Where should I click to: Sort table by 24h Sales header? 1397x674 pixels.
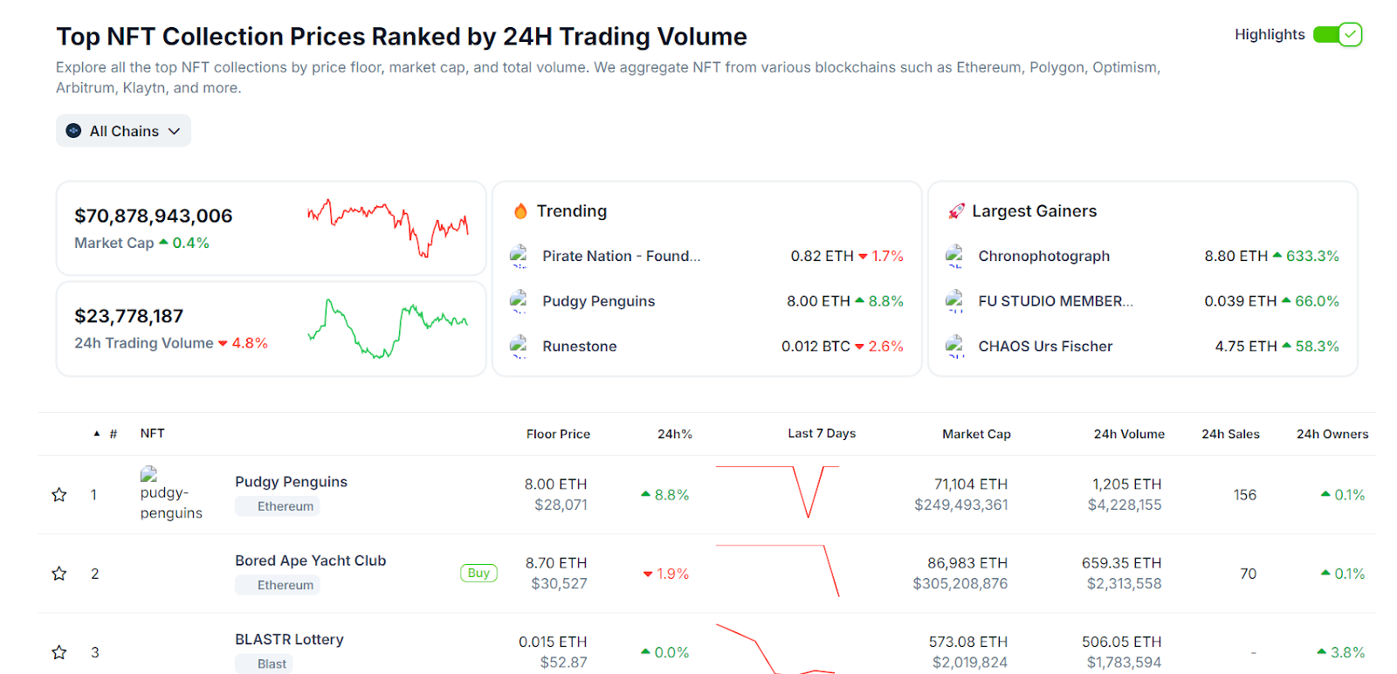tap(1230, 434)
